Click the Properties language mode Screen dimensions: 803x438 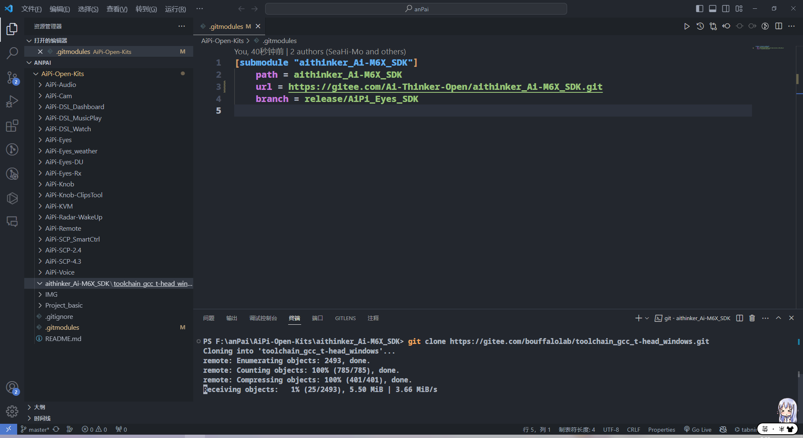click(662, 429)
